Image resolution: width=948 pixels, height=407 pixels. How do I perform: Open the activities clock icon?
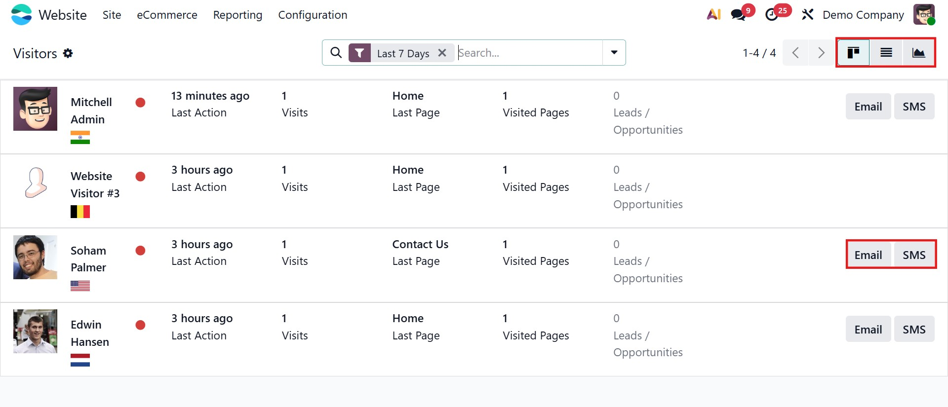[772, 15]
